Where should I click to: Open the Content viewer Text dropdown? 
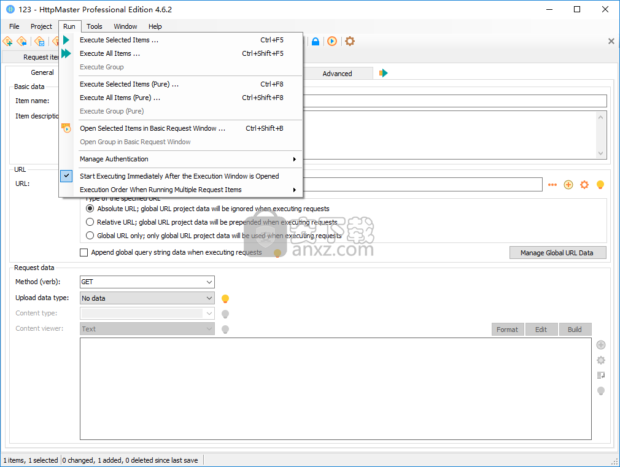pos(147,329)
